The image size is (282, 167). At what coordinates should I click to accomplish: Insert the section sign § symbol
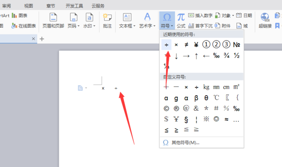click(186, 119)
